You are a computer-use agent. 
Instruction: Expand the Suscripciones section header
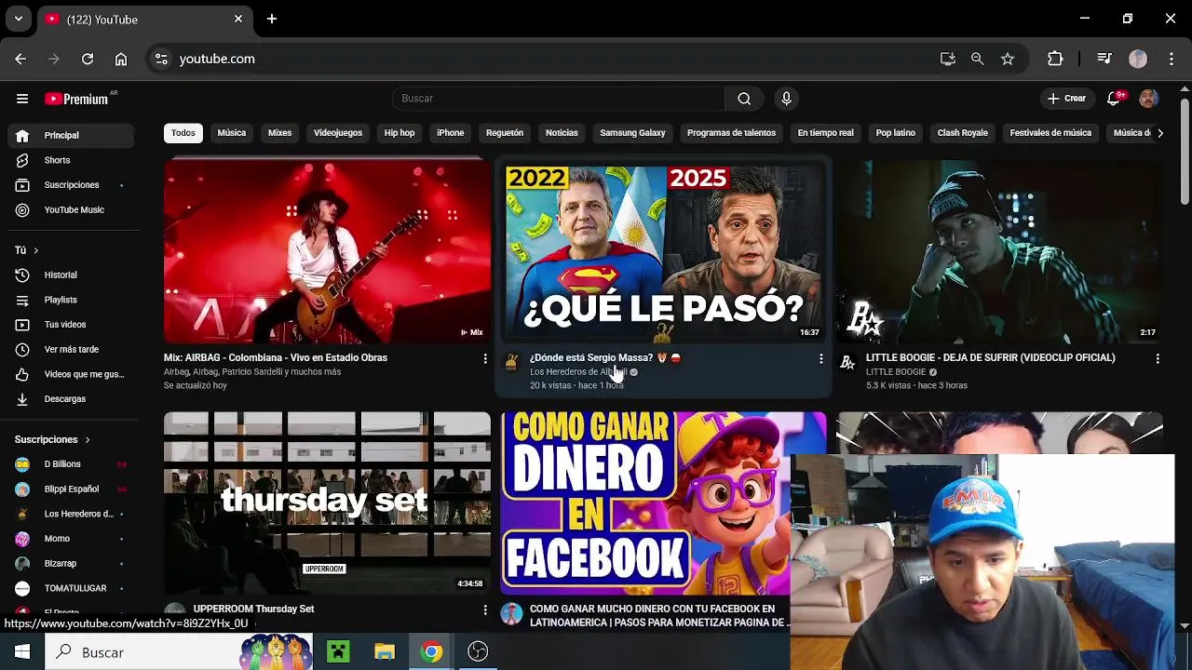pyautogui.click(x=53, y=439)
